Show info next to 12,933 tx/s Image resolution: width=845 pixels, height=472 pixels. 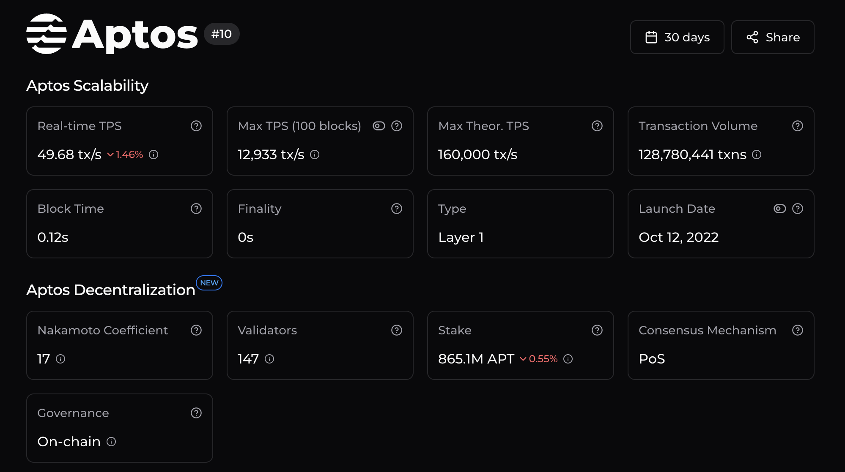(x=315, y=155)
